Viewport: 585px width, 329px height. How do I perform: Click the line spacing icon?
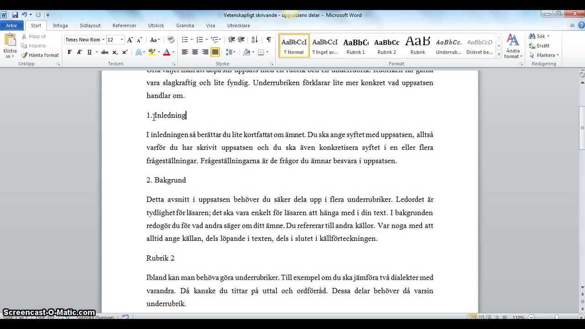pyautogui.click(x=229, y=52)
